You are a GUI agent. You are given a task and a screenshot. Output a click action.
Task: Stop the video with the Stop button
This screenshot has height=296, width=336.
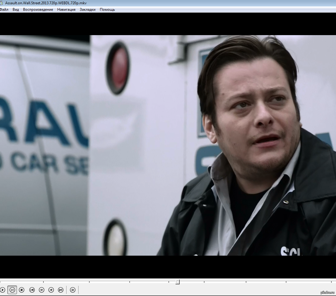[x=22, y=290]
